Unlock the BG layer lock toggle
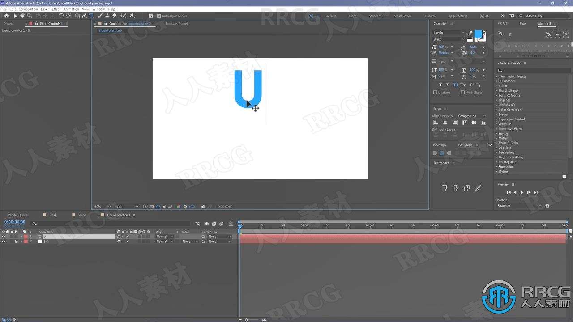 [16, 241]
